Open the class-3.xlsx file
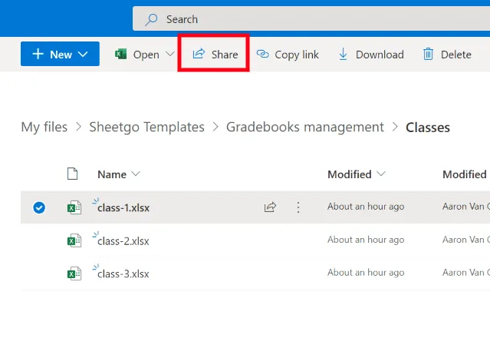This screenshot has height=338, width=490. [x=123, y=273]
